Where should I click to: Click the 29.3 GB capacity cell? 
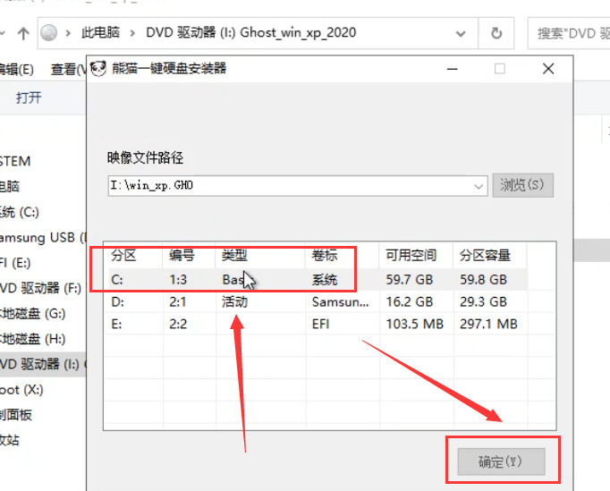483,302
